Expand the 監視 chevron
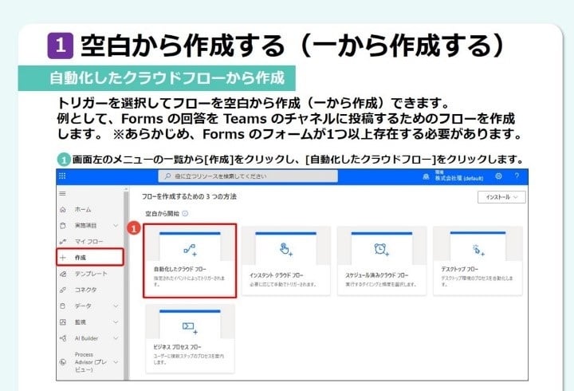 [116, 322]
